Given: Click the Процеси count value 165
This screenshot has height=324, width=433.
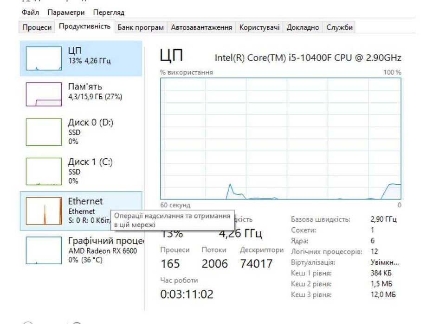Looking at the screenshot, I should 170,264.
